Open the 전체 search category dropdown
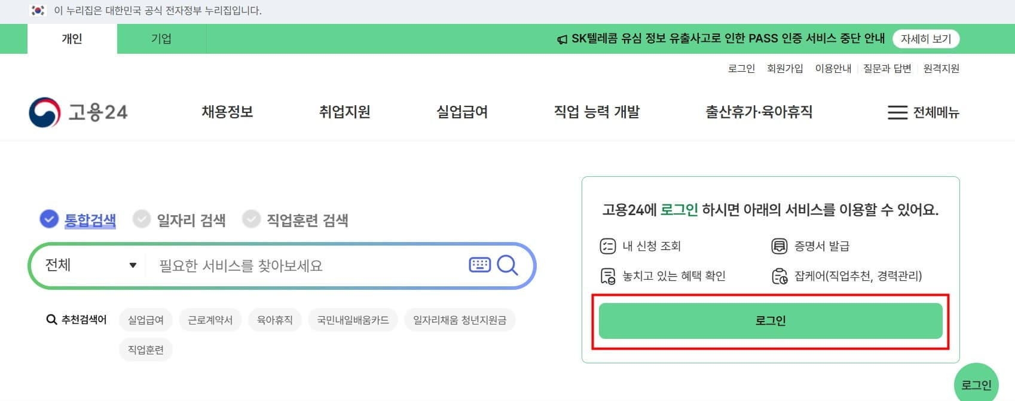The width and height of the screenshot is (1015, 401). click(x=88, y=265)
